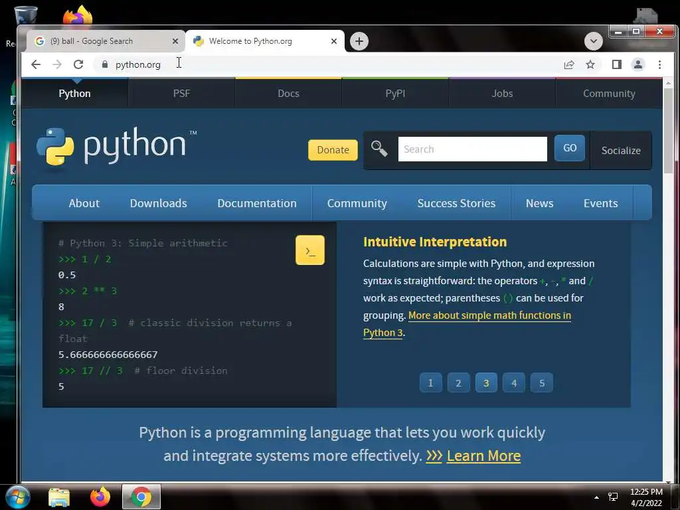Click the 5.666666666666667 output line
The height and width of the screenshot is (510, 680).
[108, 355]
